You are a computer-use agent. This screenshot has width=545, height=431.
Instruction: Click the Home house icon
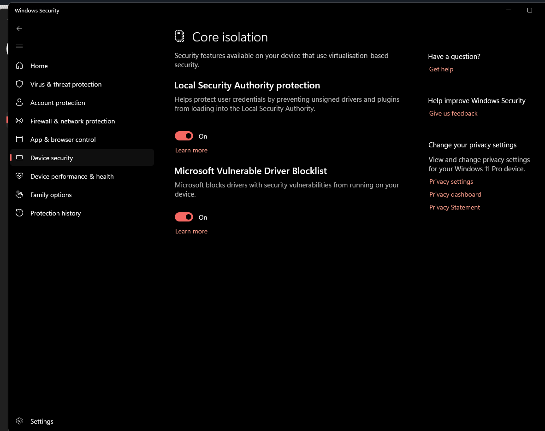(19, 65)
